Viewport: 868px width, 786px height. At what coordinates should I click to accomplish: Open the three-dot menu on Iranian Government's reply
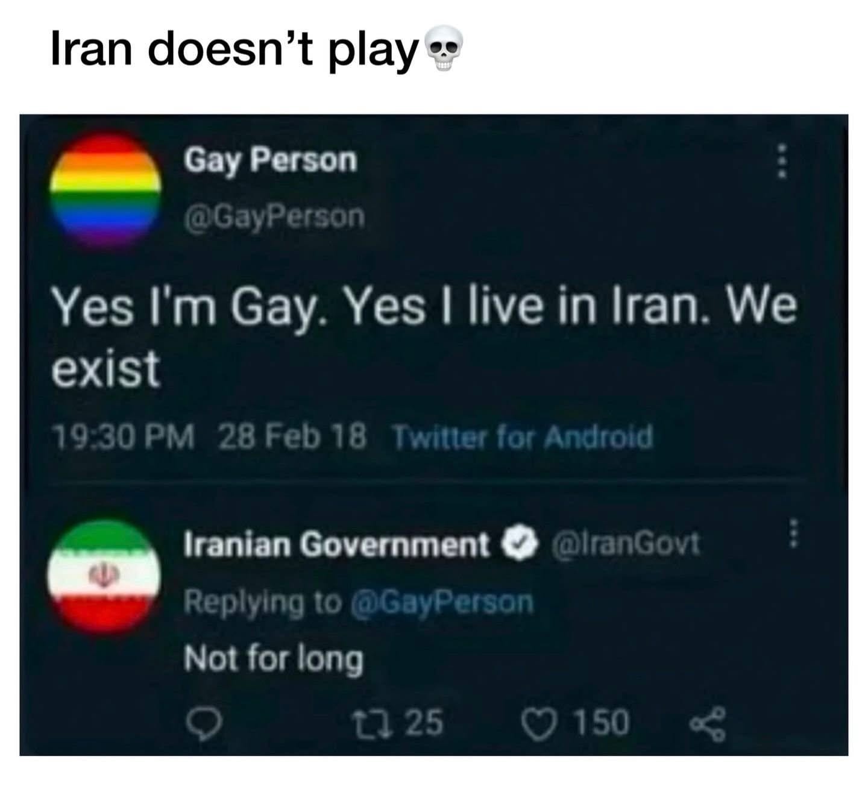(x=794, y=533)
